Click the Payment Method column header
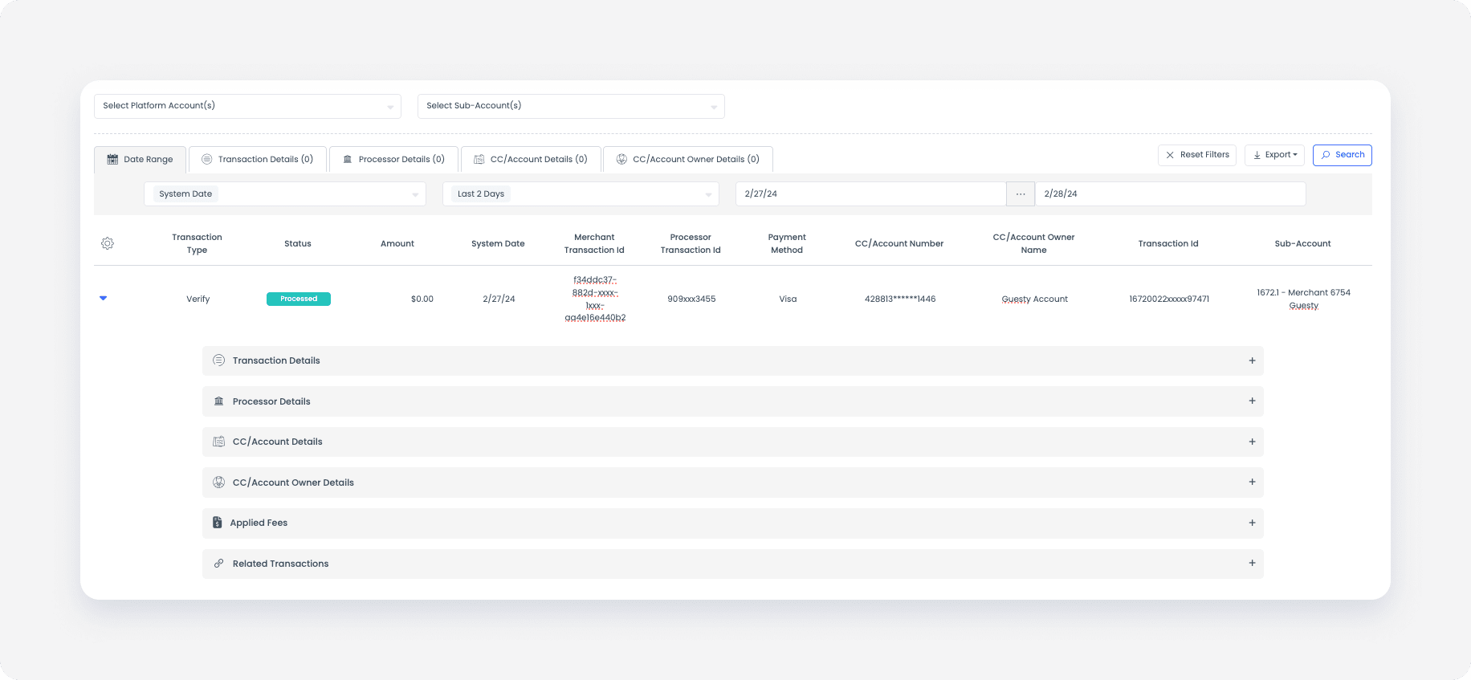The image size is (1471, 680). tap(787, 243)
